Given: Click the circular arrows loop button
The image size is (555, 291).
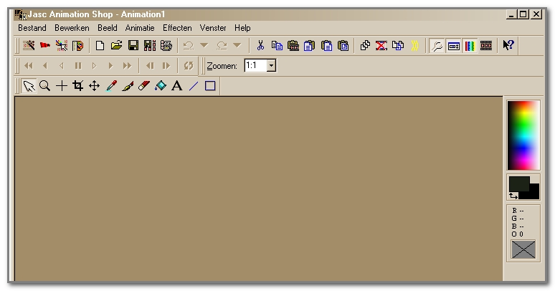Looking at the screenshot, I should tap(189, 66).
